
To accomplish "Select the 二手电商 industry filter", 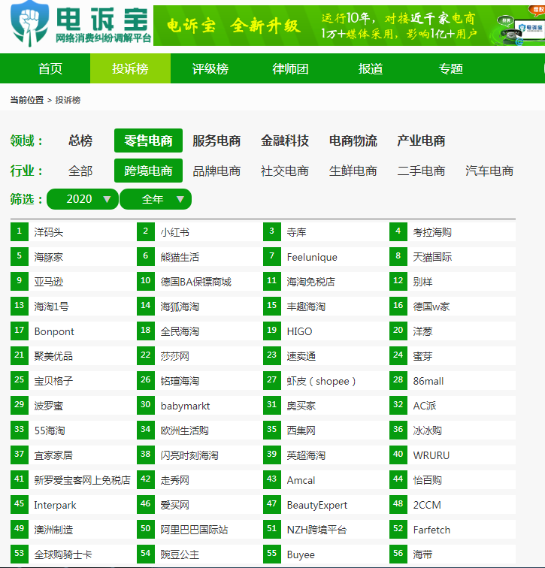I will click(421, 171).
